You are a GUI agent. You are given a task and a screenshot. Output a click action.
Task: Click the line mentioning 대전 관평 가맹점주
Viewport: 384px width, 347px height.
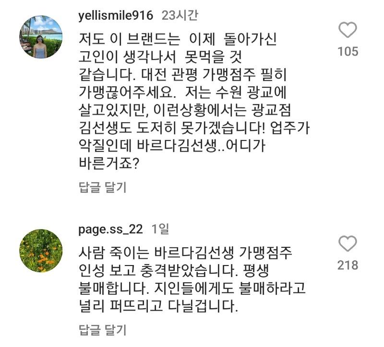183,74
